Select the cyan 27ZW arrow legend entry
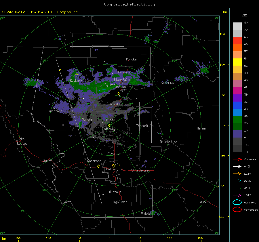 point(237,181)
